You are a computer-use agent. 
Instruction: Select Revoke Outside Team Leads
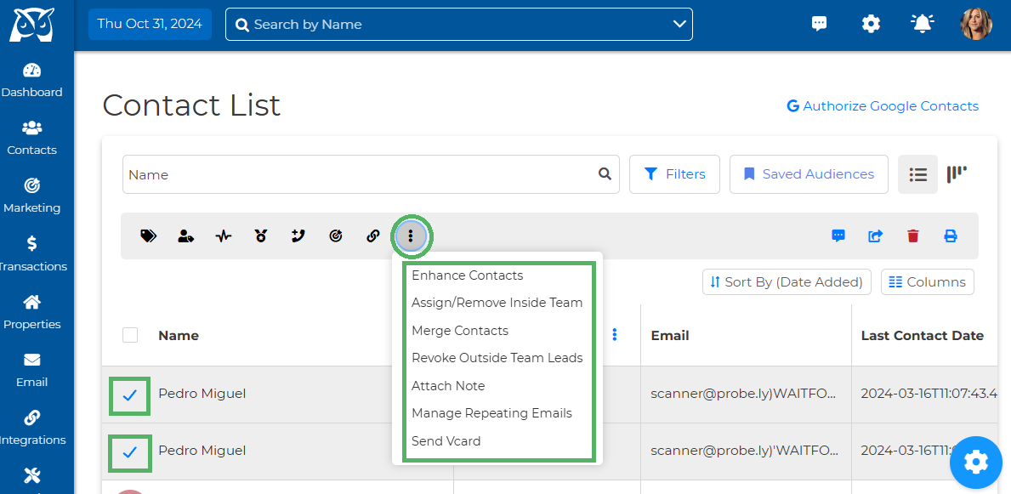click(497, 357)
